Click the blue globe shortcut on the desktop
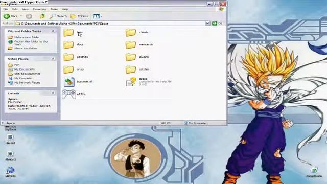This screenshot has width=327, height=184. [10, 171]
